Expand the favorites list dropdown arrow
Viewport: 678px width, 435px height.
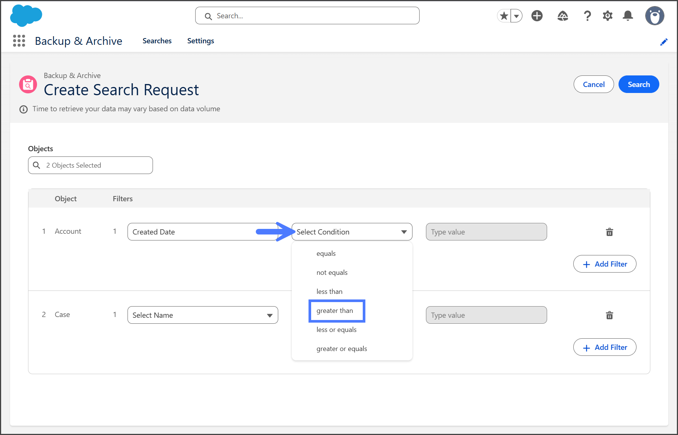pyautogui.click(x=516, y=16)
